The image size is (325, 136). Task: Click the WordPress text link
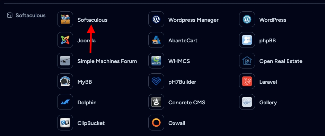[x=273, y=20]
